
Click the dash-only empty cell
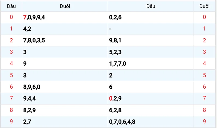(x=151, y=29)
